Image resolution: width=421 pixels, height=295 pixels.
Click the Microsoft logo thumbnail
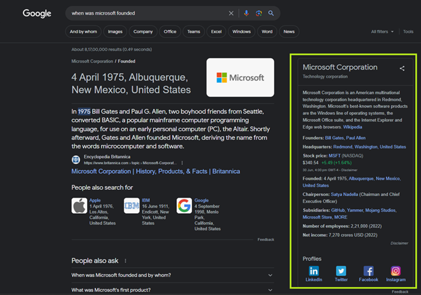(x=240, y=78)
